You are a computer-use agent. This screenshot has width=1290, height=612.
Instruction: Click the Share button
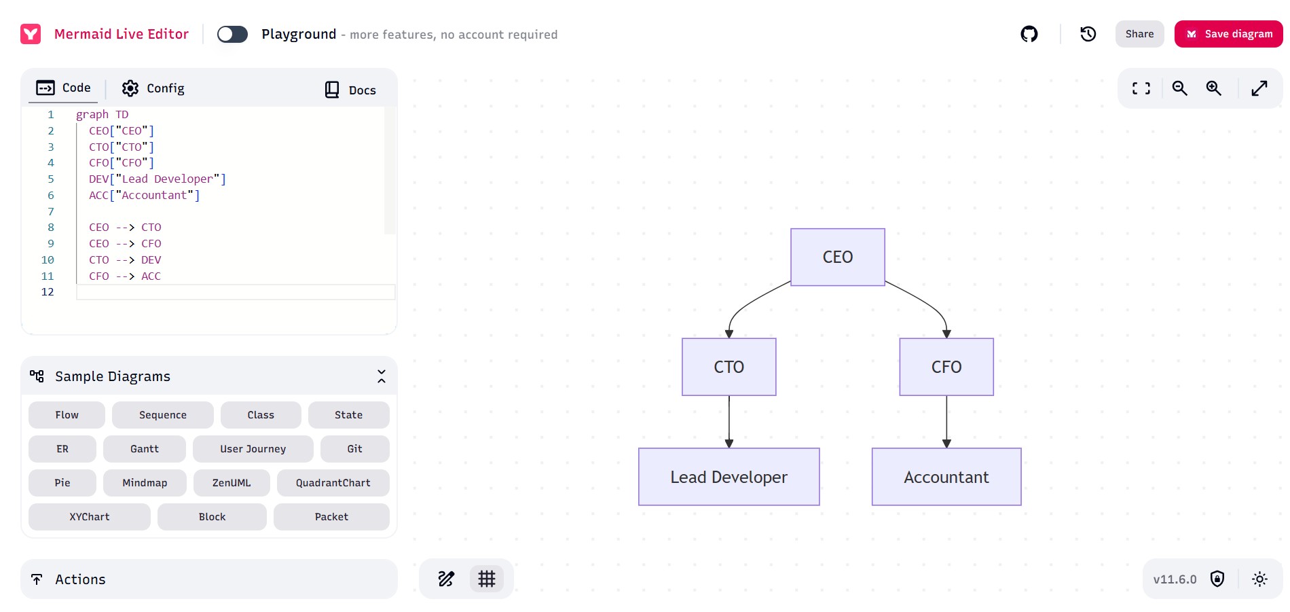(x=1139, y=34)
